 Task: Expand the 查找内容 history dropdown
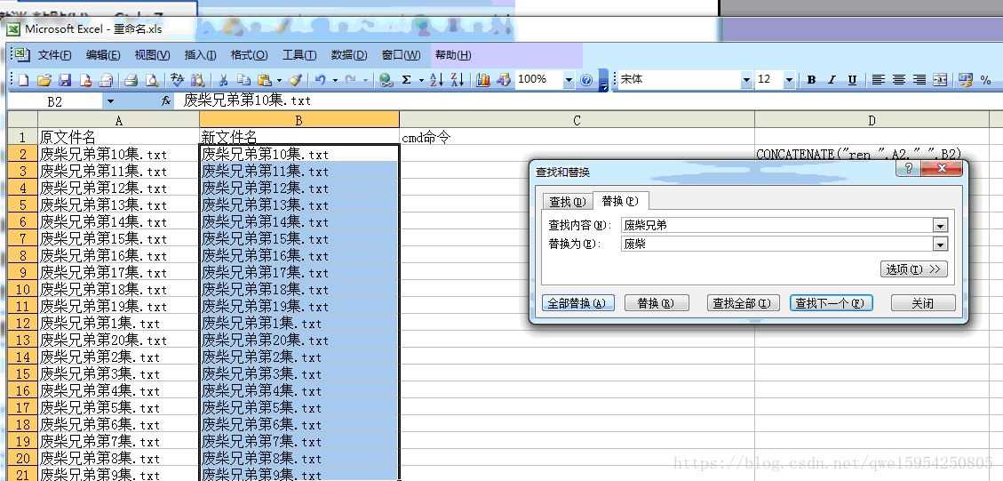(940, 225)
